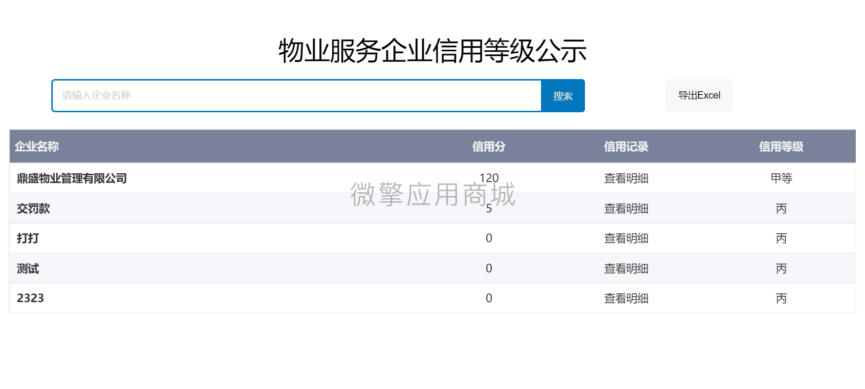The height and width of the screenshot is (389, 865).
Task: Click grade 丙 in 打打 row
Action: point(781,239)
